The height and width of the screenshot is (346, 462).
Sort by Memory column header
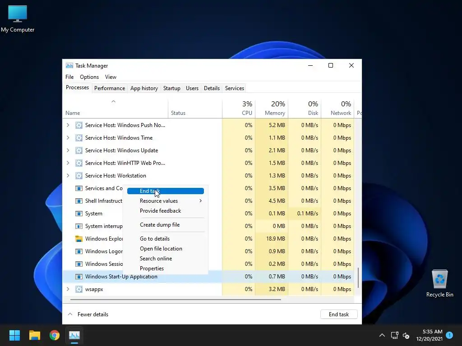coord(272,109)
